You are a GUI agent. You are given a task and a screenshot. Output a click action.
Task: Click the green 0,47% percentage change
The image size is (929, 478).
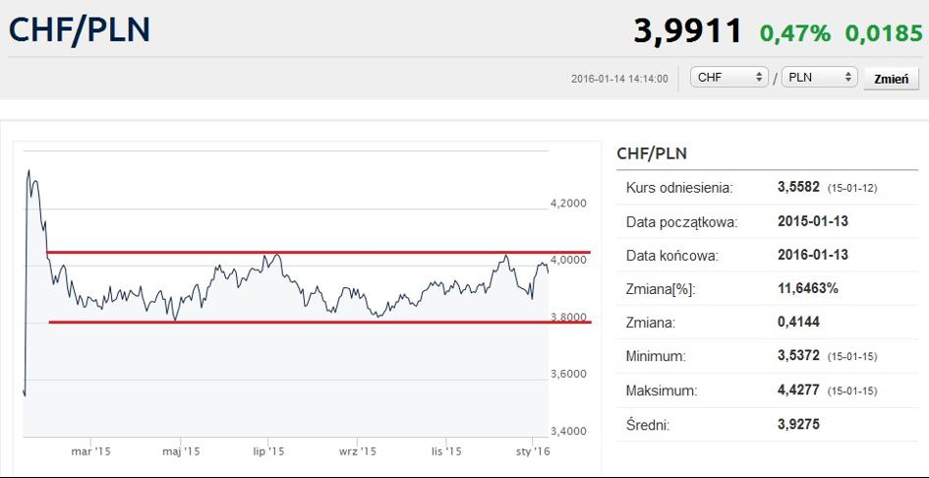click(794, 32)
